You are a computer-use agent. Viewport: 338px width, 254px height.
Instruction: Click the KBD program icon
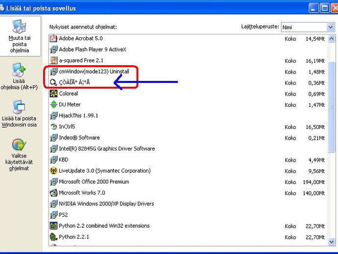(53, 160)
